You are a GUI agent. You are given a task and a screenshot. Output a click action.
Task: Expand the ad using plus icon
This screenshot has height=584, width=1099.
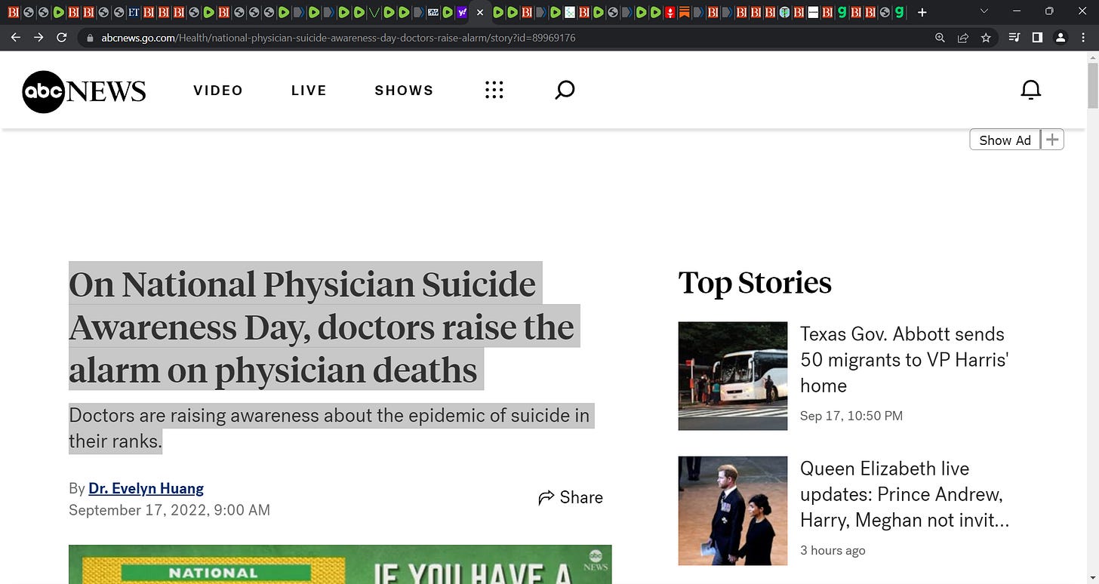pos(1052,140)
